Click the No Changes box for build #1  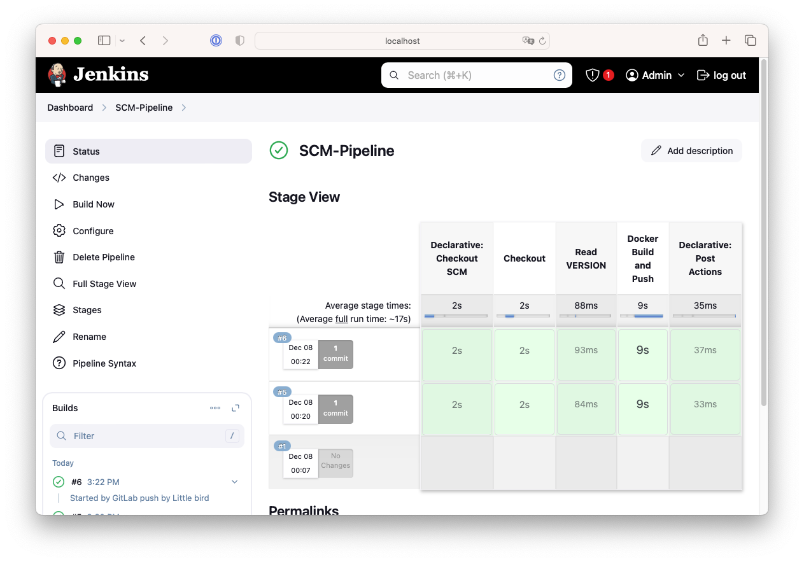coord(335,463)
